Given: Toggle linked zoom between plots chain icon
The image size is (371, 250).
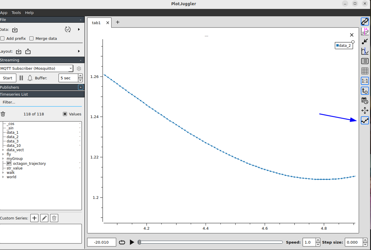Looking at the screenshot, I should click(x=365, y=21).
